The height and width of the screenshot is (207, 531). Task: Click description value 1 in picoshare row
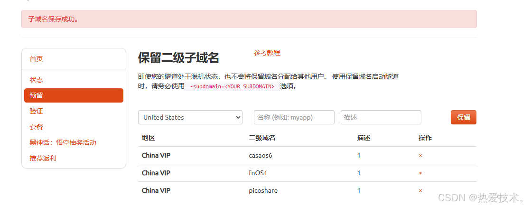(359, 191)
